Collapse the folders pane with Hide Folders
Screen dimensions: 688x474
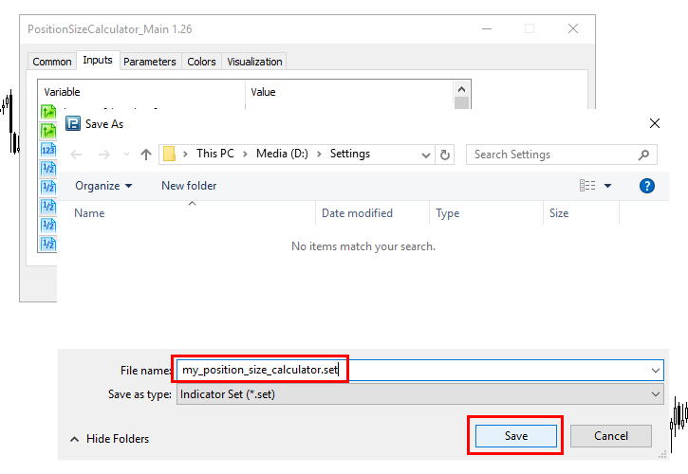tap(110, 439)
